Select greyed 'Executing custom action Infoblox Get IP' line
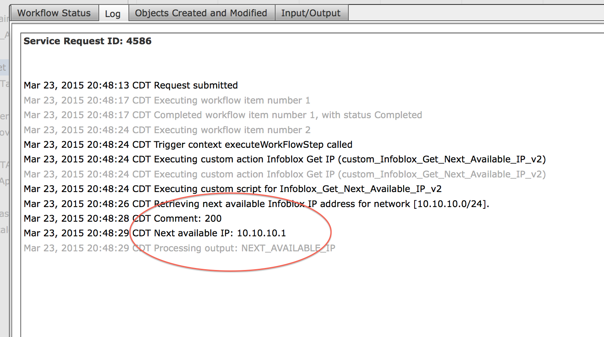Image resolution: width=604 pixels, height=337 pixels. coord(285,174)
